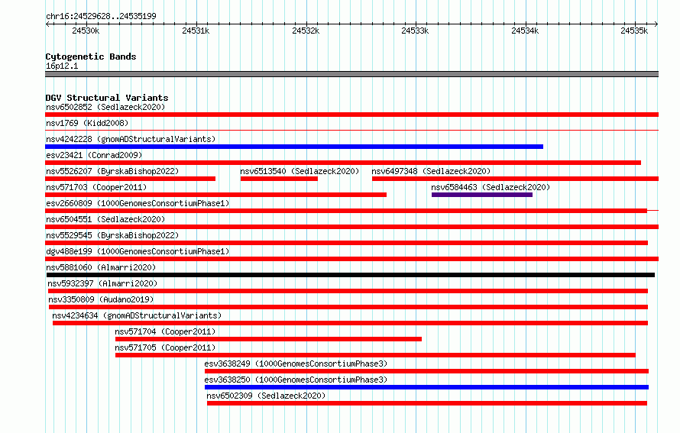Viewport: 680px width, 433px height.
Task: Click nsv6497348 (Sedlazeck2020) label
Action: point(431,171)
